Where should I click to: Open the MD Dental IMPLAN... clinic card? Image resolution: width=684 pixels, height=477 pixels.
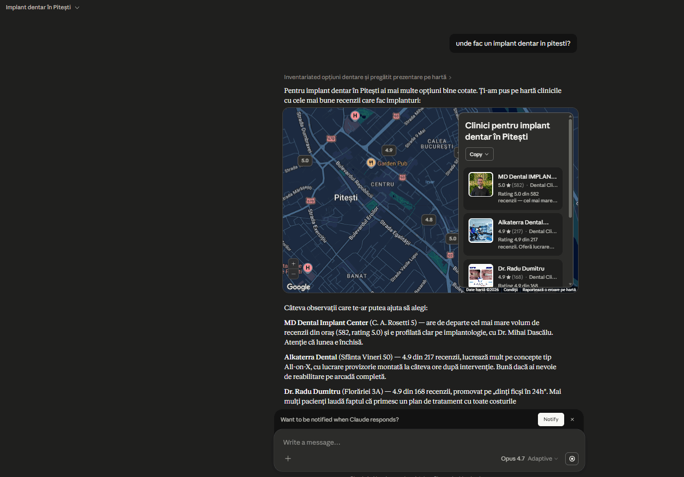513,188
